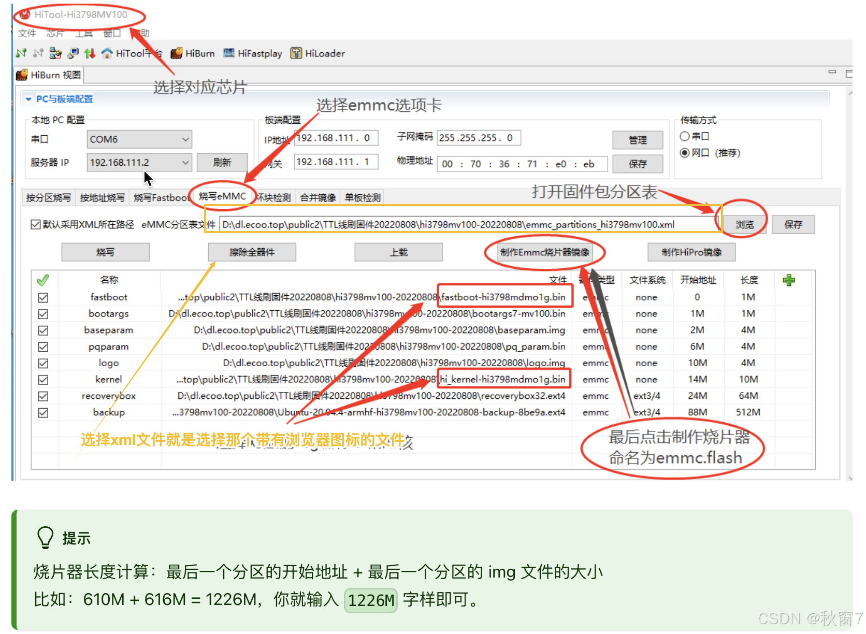Click 制作HiPro镜像 button
Image resolution: width=866 pixels, height=634 pixels.
coord(691,252)
